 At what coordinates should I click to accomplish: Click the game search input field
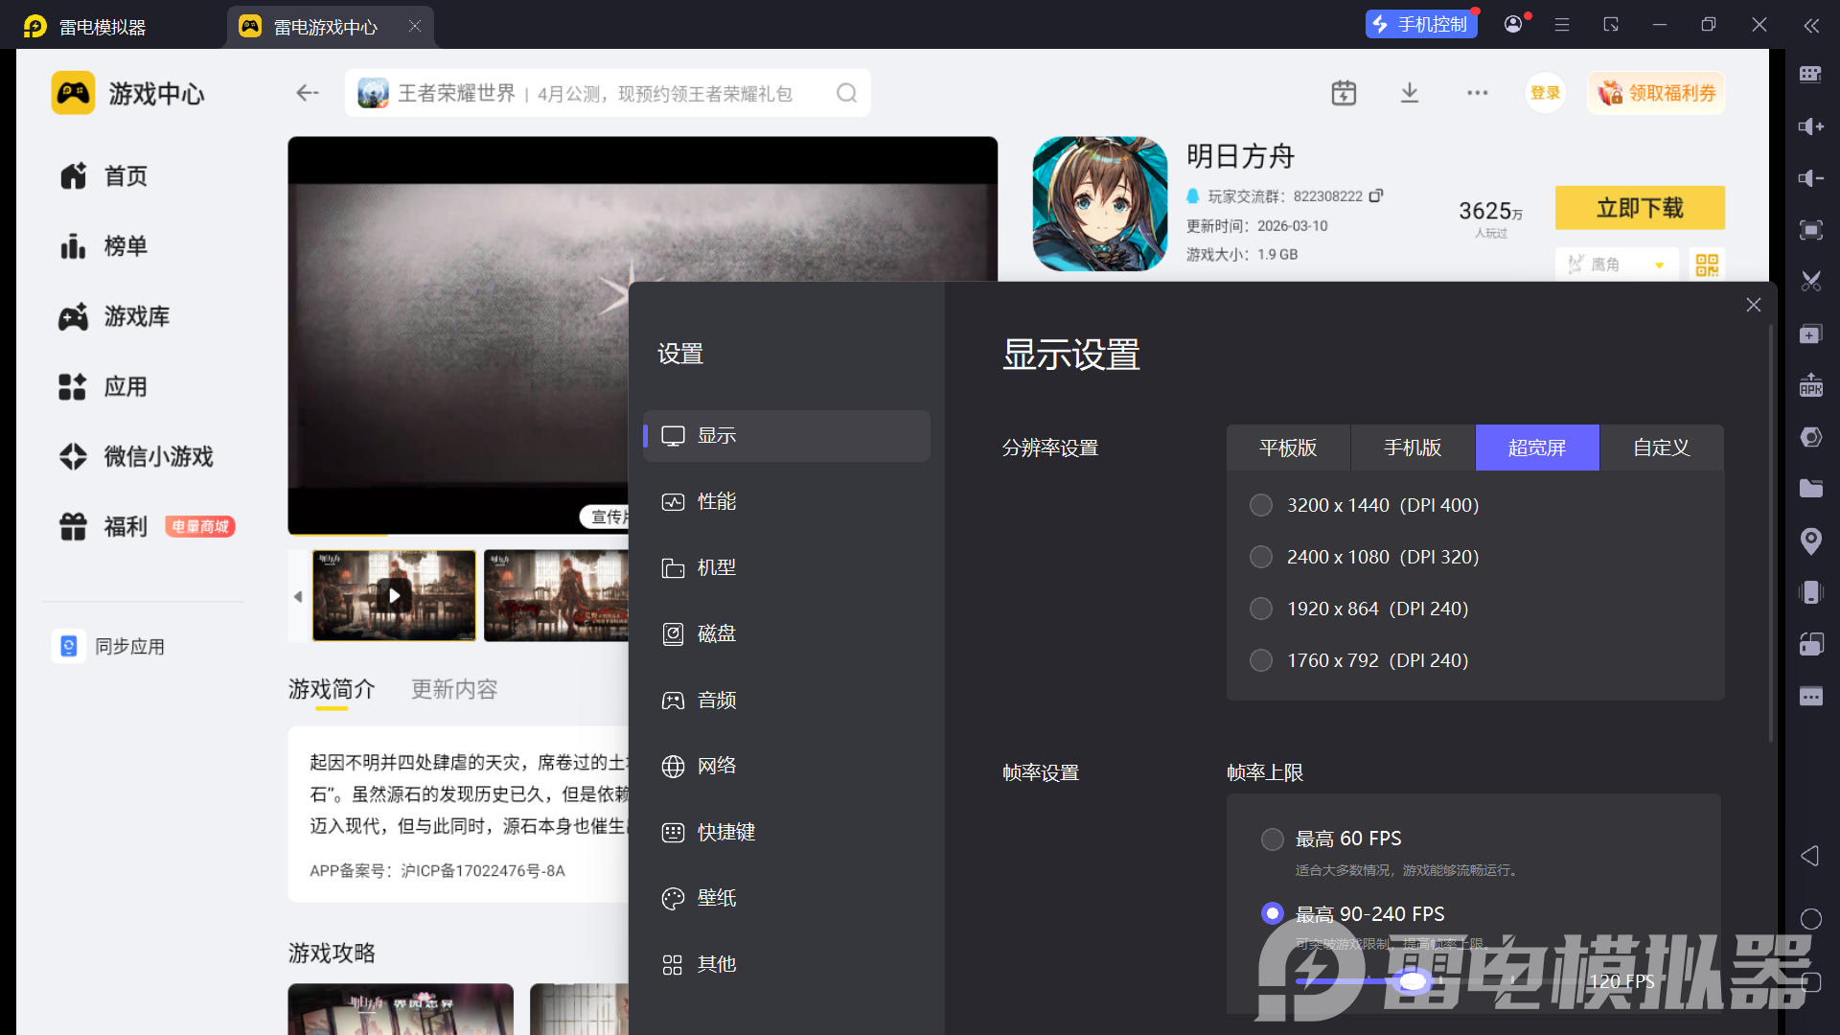[x=594, y=93]
